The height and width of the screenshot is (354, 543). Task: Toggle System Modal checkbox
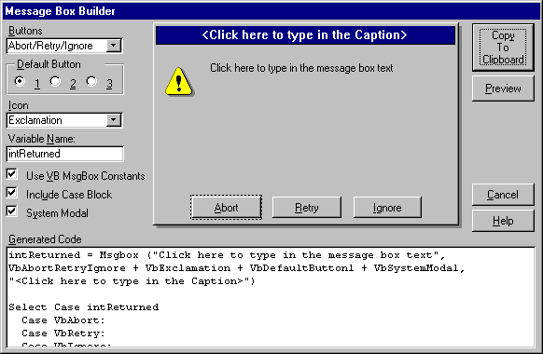(11, 211)
